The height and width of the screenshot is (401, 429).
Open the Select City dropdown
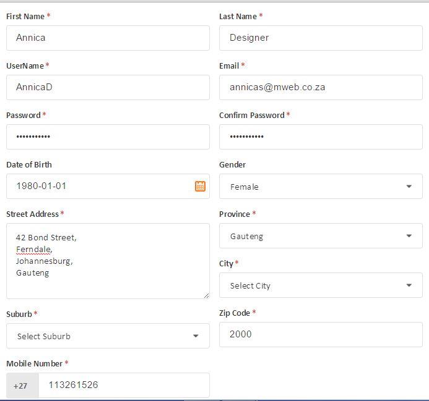tap(321, 285)
